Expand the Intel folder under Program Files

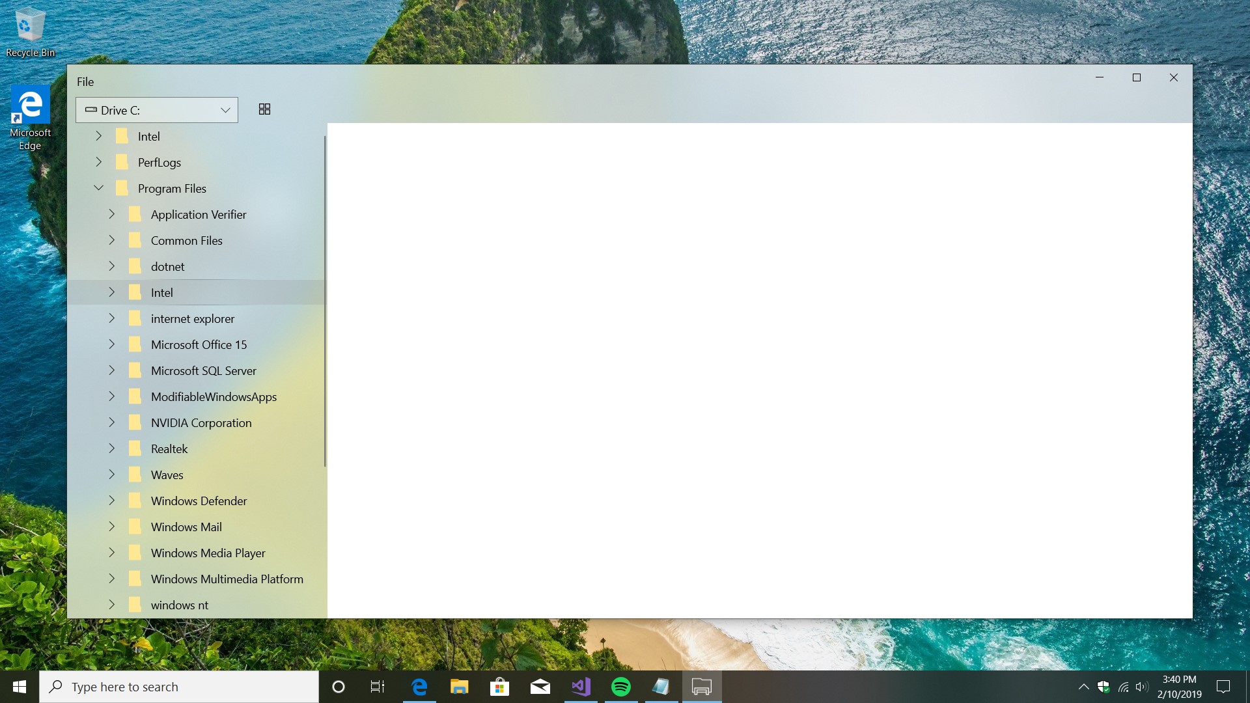(x=111, y=292)
